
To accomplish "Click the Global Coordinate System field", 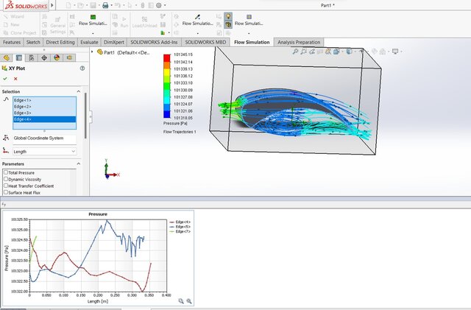I will click(44, 138).
